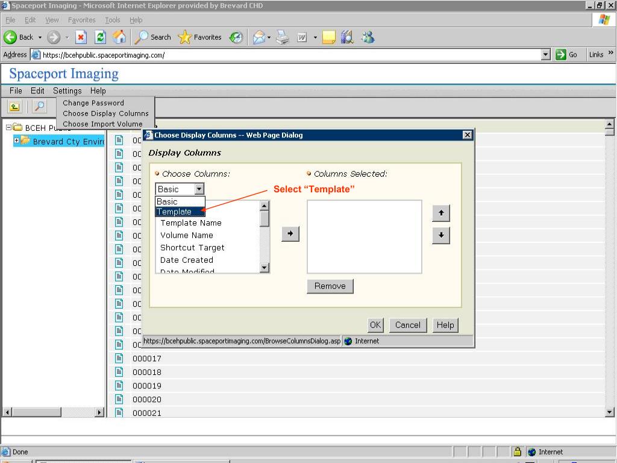This screenshot has width=617, height=463.
Task: Open Internet Explorer's View menu
Action: click(52, 20)
